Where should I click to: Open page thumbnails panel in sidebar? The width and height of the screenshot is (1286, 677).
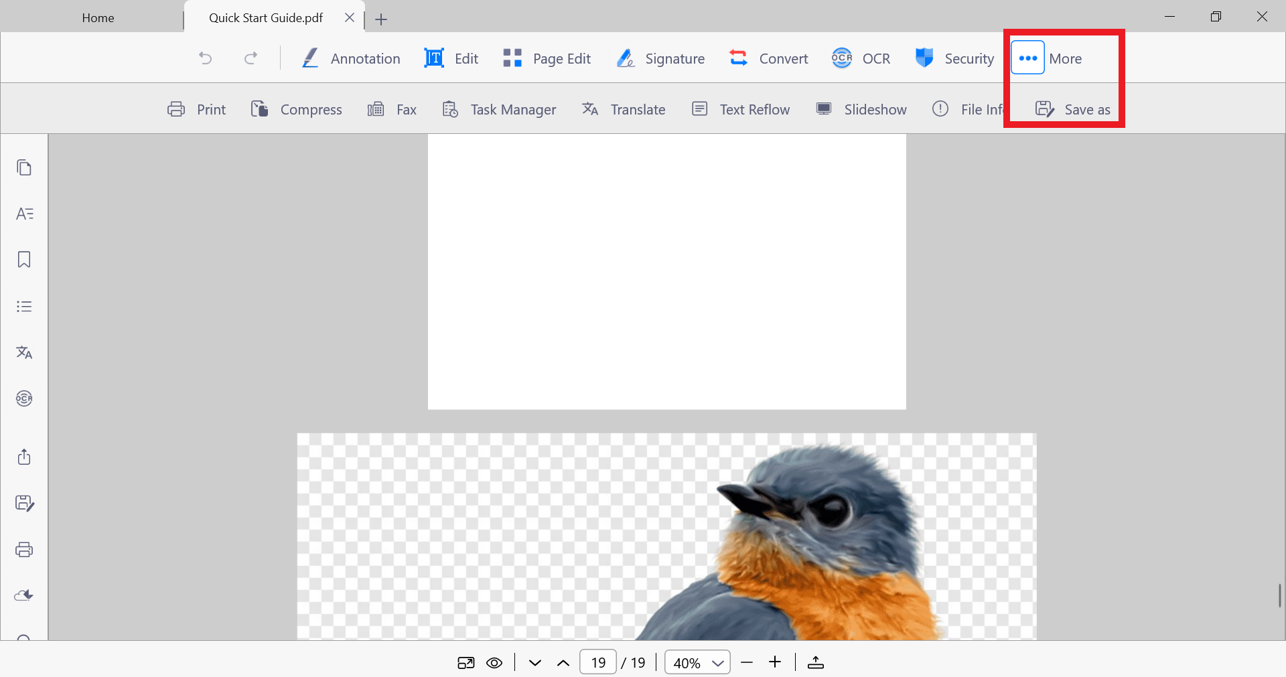coord(24,167)
